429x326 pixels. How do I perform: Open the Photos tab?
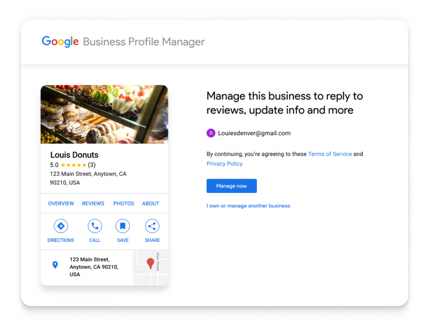[123, 203]
